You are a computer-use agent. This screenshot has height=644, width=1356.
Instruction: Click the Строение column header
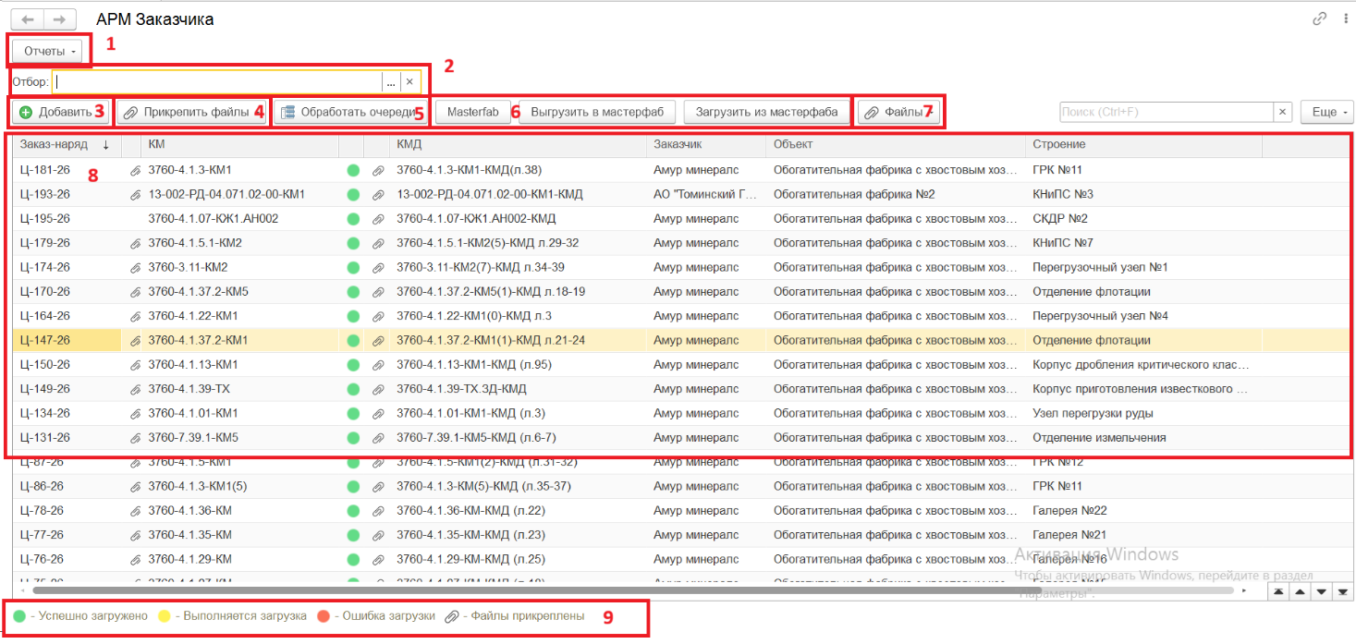(x=1143, y=144)
